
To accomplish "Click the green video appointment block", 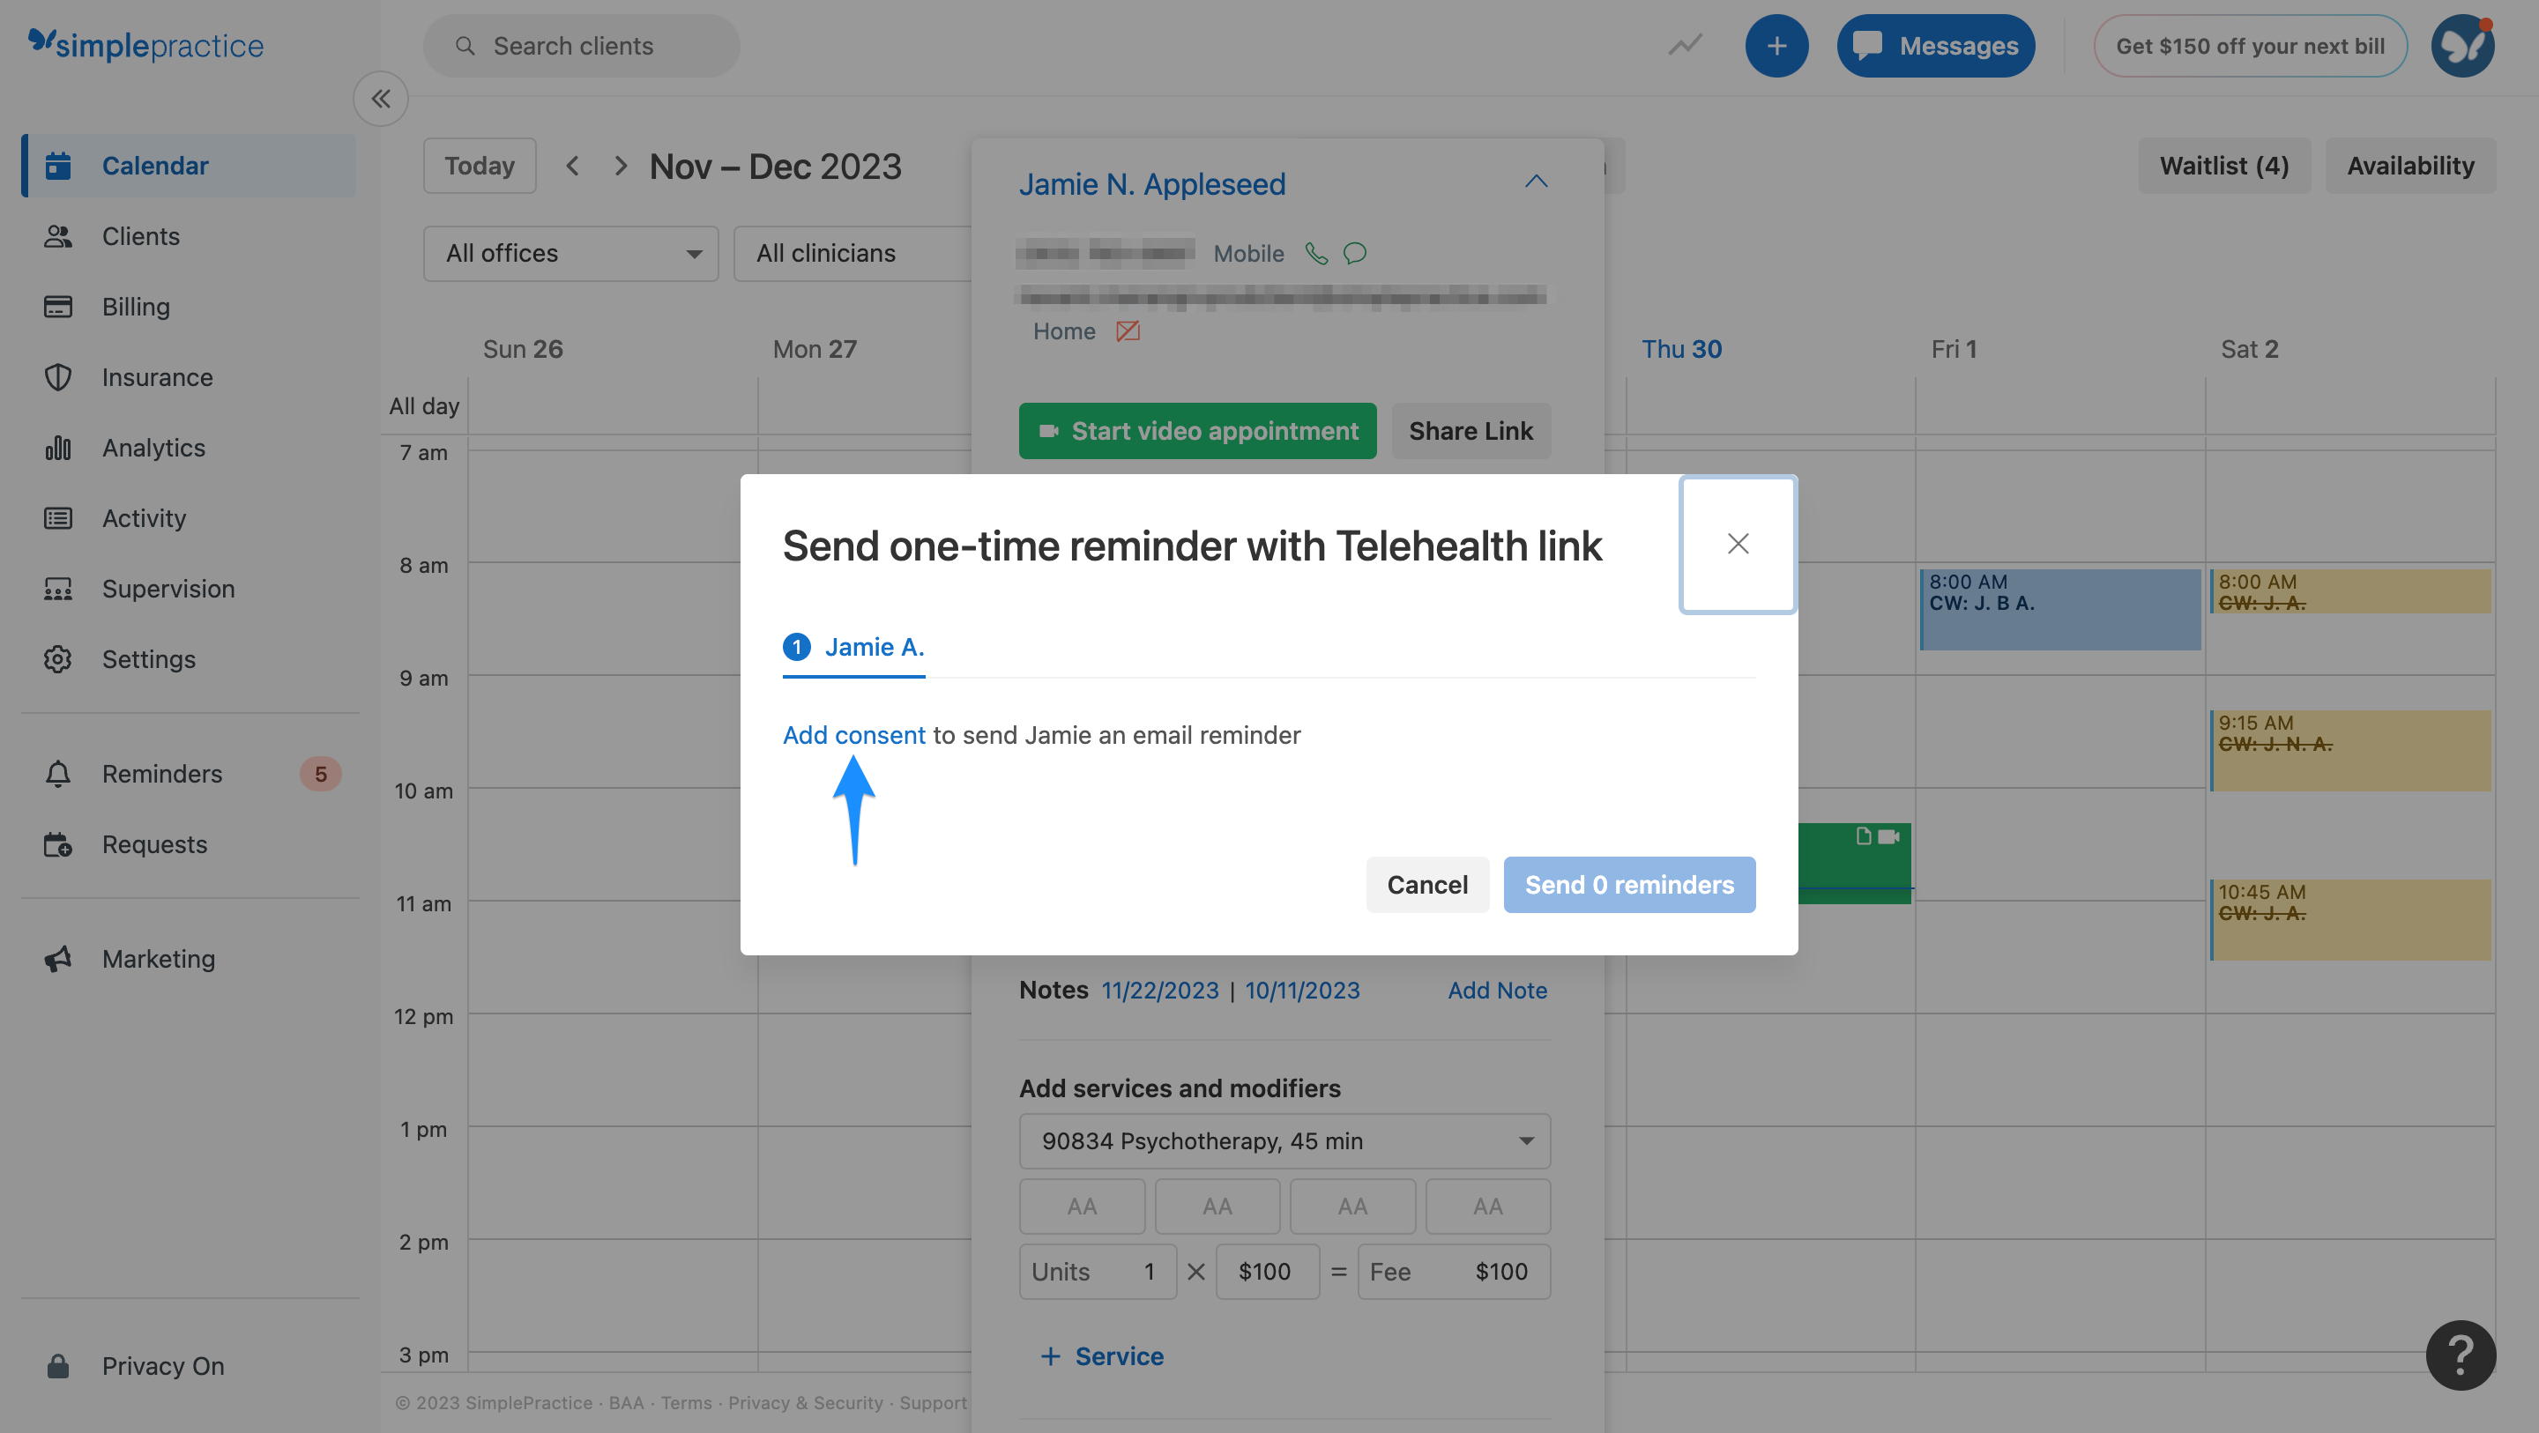I will pyautogui.click(x=1854, y=863).
